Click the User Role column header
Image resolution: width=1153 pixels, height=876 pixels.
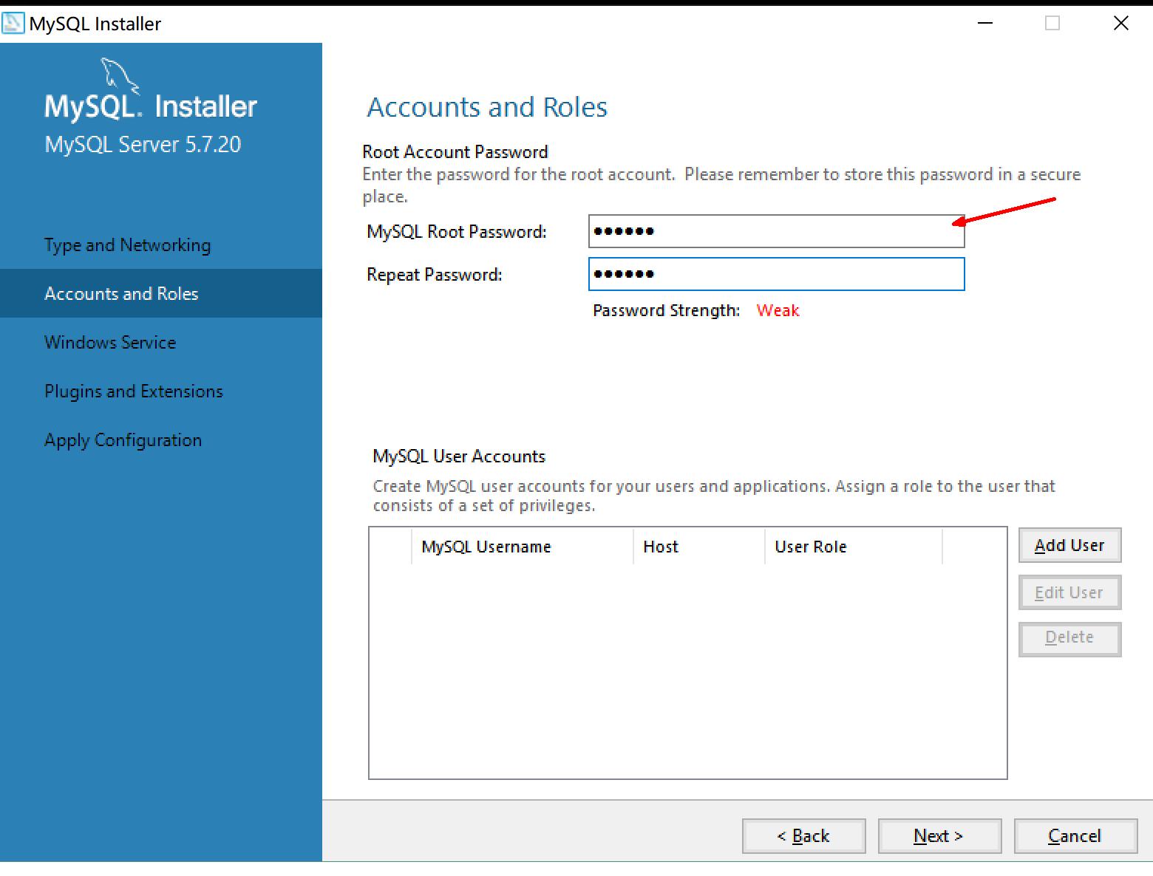854,547
